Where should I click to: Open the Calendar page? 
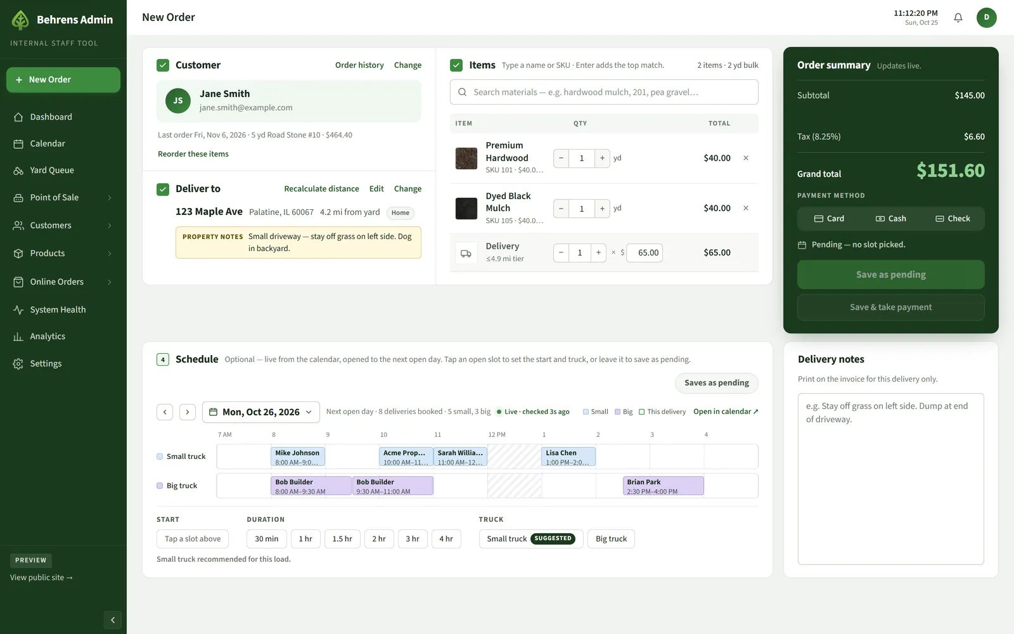[x=63, y=144]
